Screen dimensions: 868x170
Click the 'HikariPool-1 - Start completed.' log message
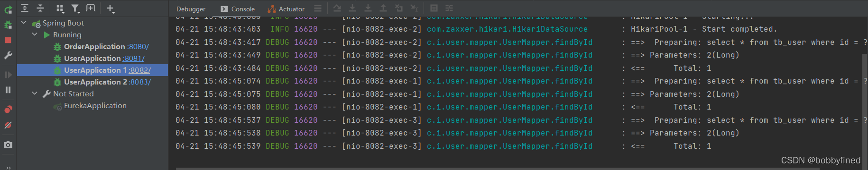704,29
